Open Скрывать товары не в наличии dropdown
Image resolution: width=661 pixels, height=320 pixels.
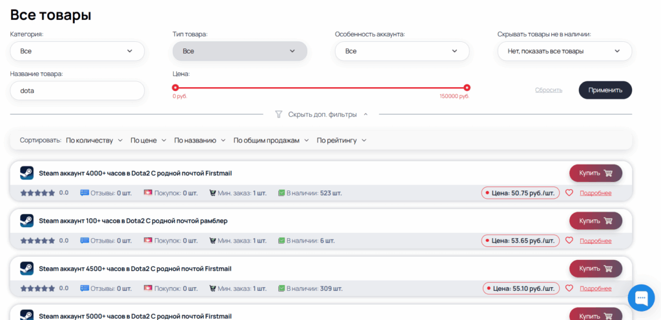click(x=564, y=51)
